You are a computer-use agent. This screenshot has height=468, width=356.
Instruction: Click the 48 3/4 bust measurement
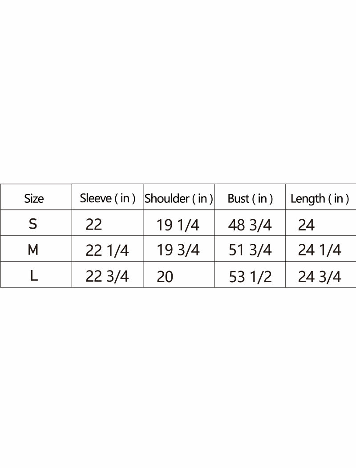[x=250, y=225]
